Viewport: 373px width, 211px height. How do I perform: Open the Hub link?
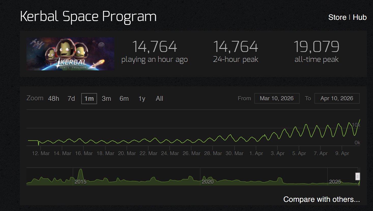click(x=360, y=17)
